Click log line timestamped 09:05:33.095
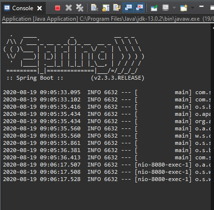Screen dimensions: 214x210 tap(107, 92)
